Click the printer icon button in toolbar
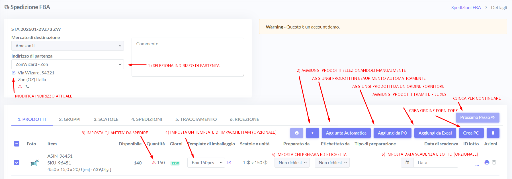The height and width of the screenshot is (179, 512). 296,133
